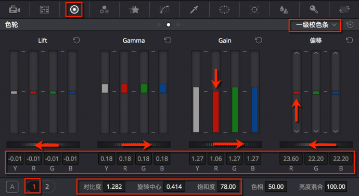Click the offset green bar down arrow
The height and width of the screenshot is (196, 359).
pos(316,132)
